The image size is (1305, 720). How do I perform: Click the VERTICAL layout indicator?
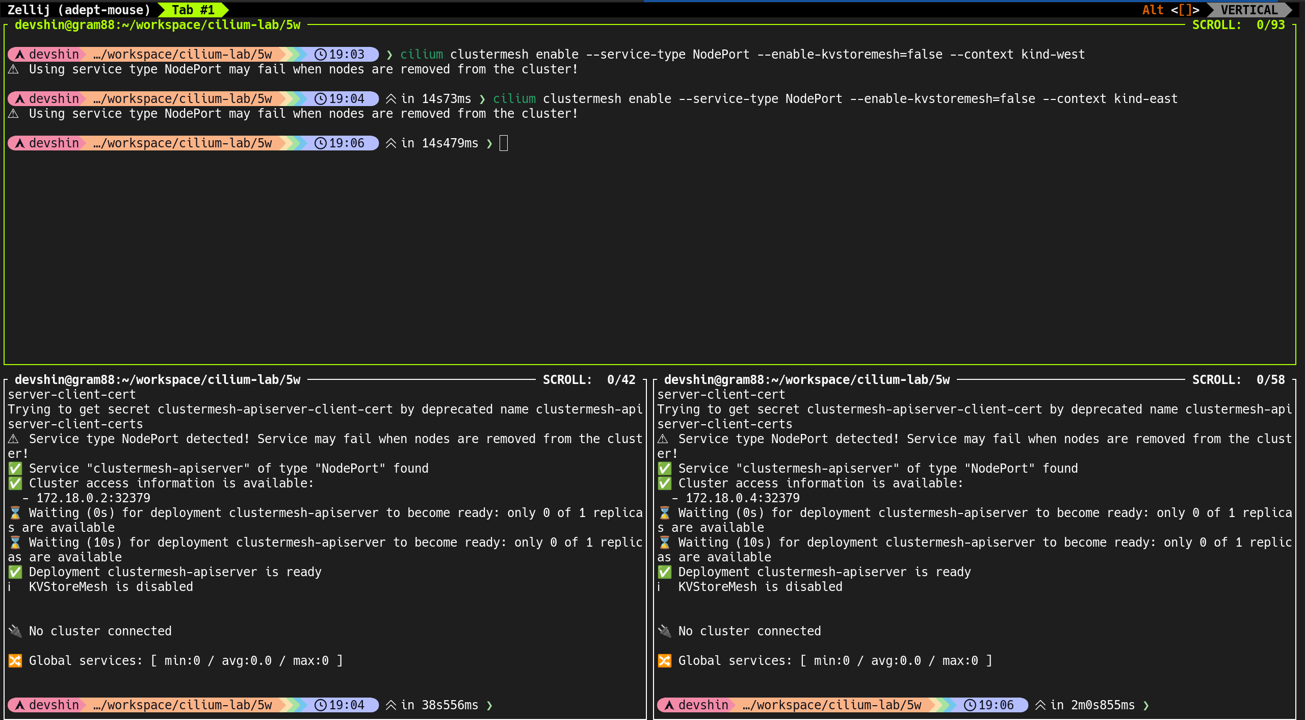point(1249,10)
